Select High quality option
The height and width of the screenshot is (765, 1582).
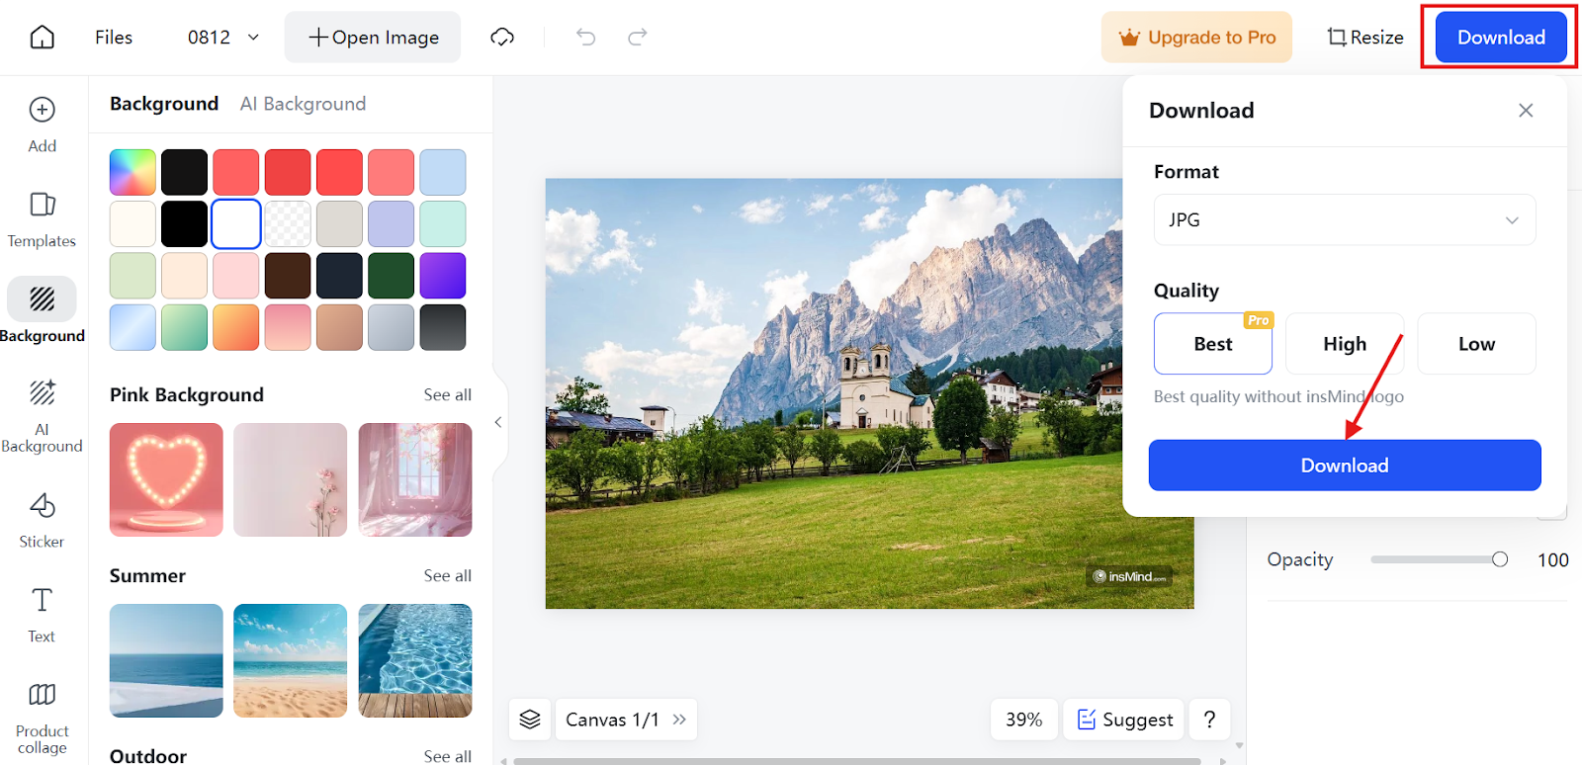tap(1345, 344)
